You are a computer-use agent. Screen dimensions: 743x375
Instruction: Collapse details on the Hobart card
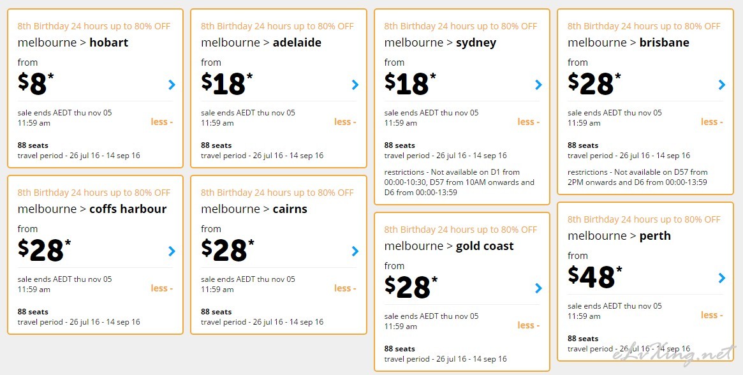[162, 122]
